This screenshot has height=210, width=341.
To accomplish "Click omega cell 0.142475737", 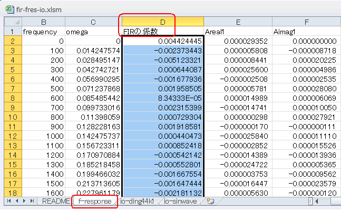I will click(x=93, y=136).
